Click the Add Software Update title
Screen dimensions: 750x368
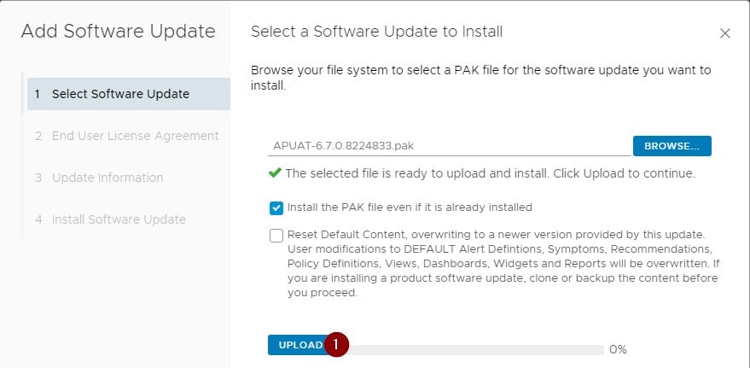coord(118,32)
